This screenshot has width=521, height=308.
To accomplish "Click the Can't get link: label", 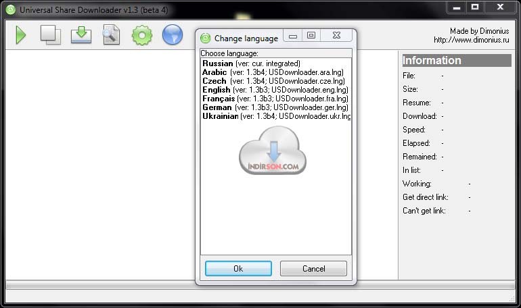I will (x=424, y=211).
